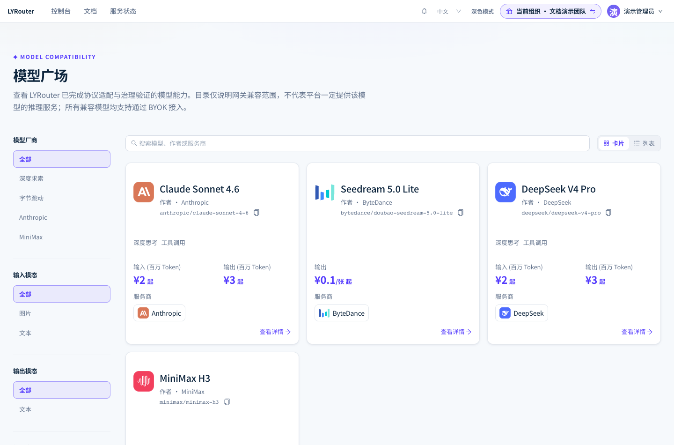View details of DeepSeek V4 Pro
This screenshot has width=674, height=445.
pyautogui.click(x=637, y=332)
